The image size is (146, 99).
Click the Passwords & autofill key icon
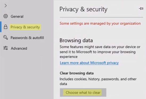(6, 38)
